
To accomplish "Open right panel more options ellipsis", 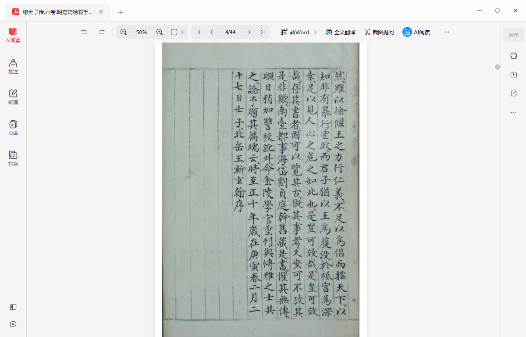I will click(x=514, y=112).
